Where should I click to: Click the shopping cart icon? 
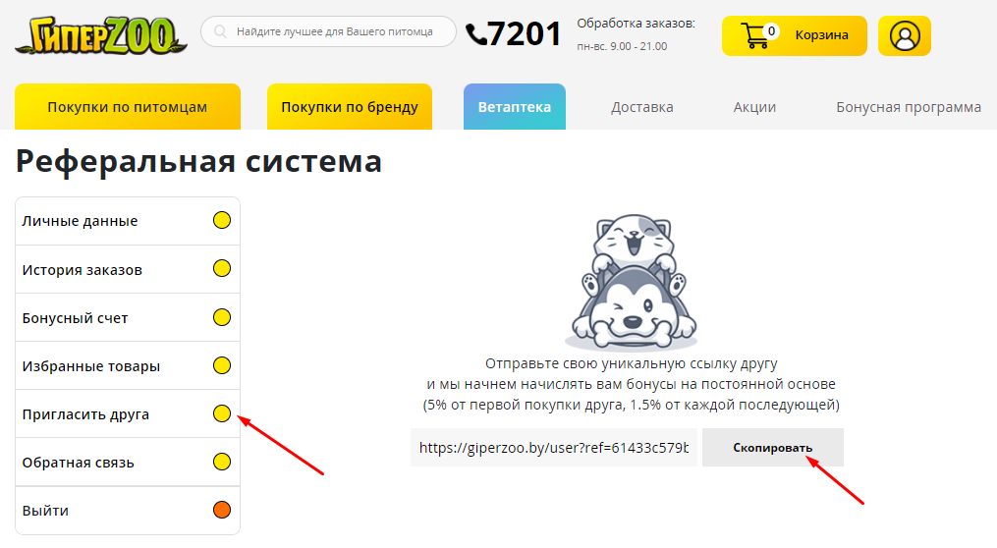[x=754, y=35]
